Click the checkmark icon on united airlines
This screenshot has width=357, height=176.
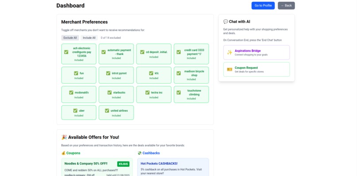(x=107, y=111)
